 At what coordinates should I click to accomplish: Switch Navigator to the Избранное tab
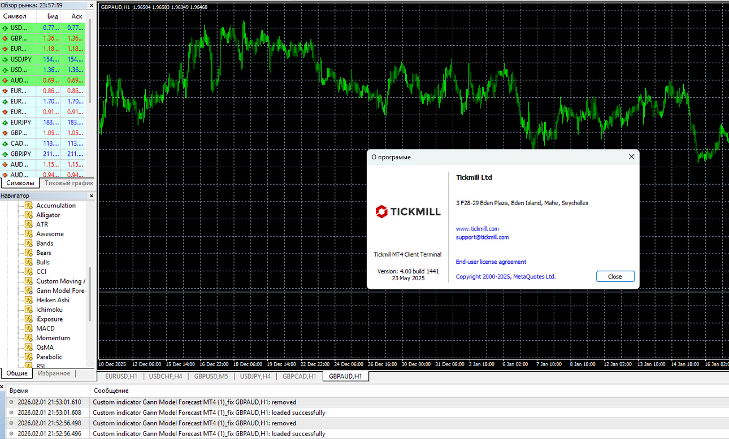[54, 373]
